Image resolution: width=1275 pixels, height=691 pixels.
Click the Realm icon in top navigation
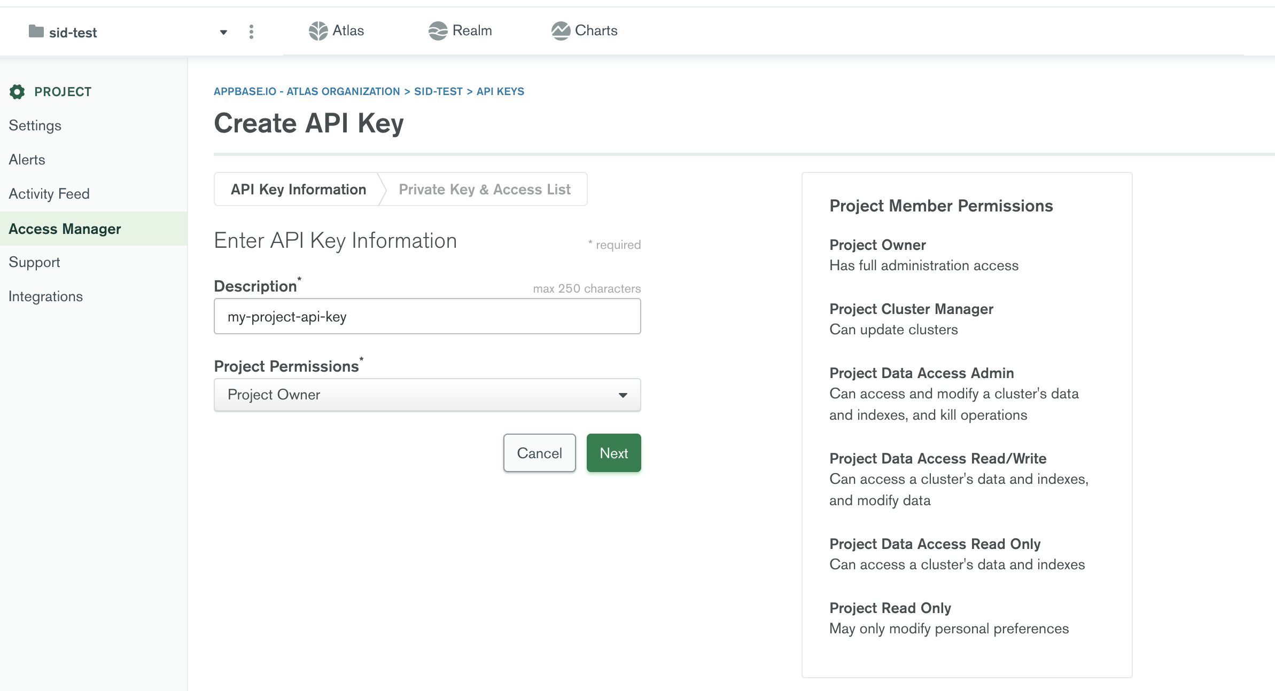[438, 31]
